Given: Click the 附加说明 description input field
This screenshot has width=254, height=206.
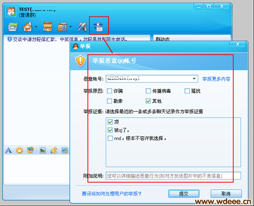Looking at the screenshot, I should (x=173, y=176).
